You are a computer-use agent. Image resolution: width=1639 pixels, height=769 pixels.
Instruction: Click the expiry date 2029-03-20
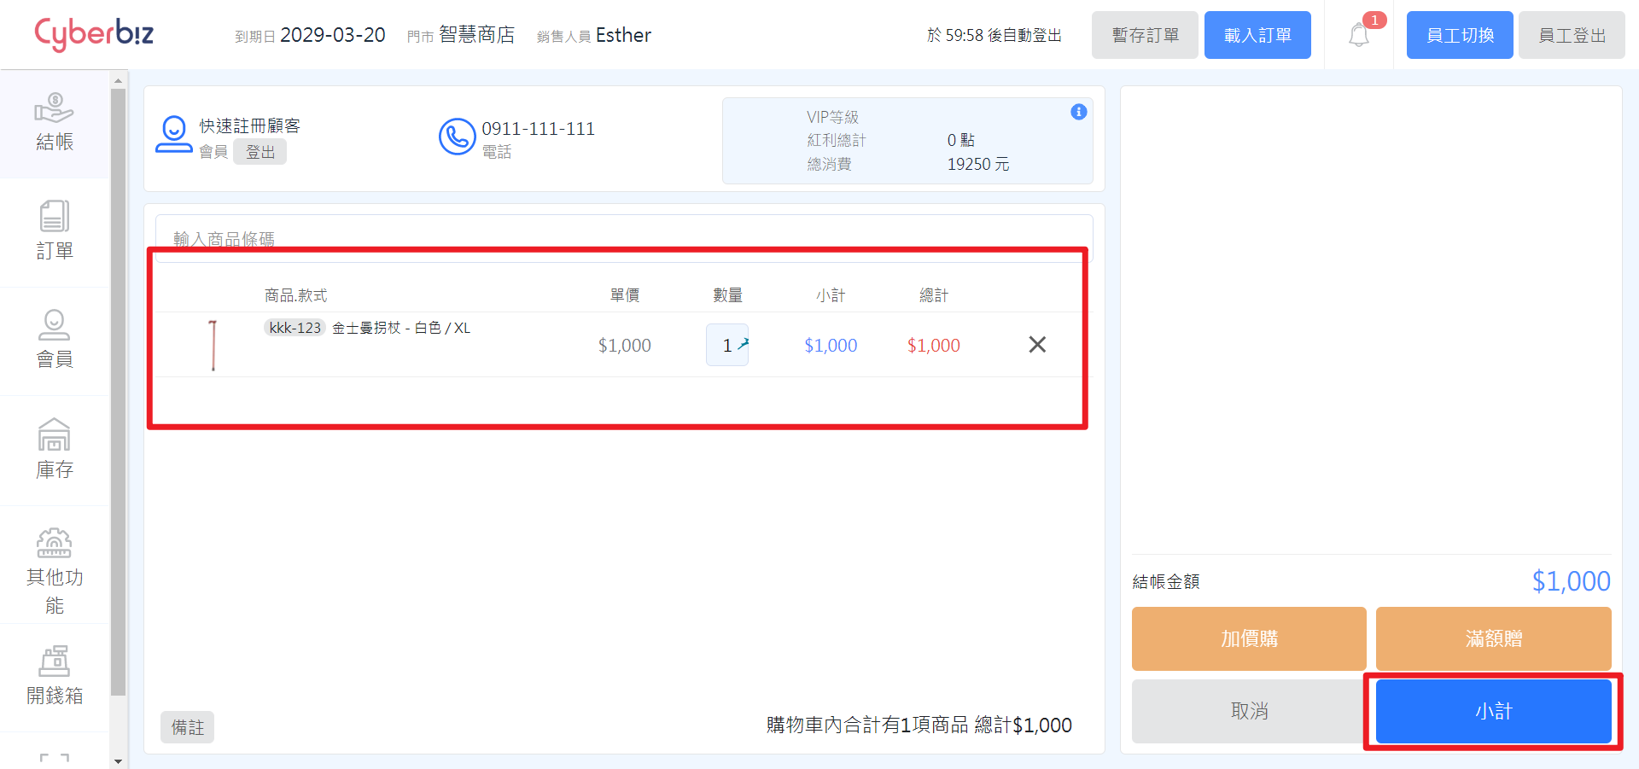coord(333,35)
